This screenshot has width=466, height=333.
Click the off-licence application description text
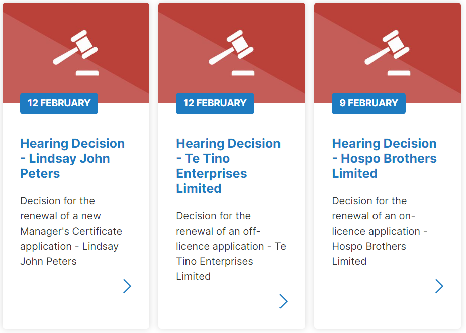pyautogui.click(x=231, y=246)
